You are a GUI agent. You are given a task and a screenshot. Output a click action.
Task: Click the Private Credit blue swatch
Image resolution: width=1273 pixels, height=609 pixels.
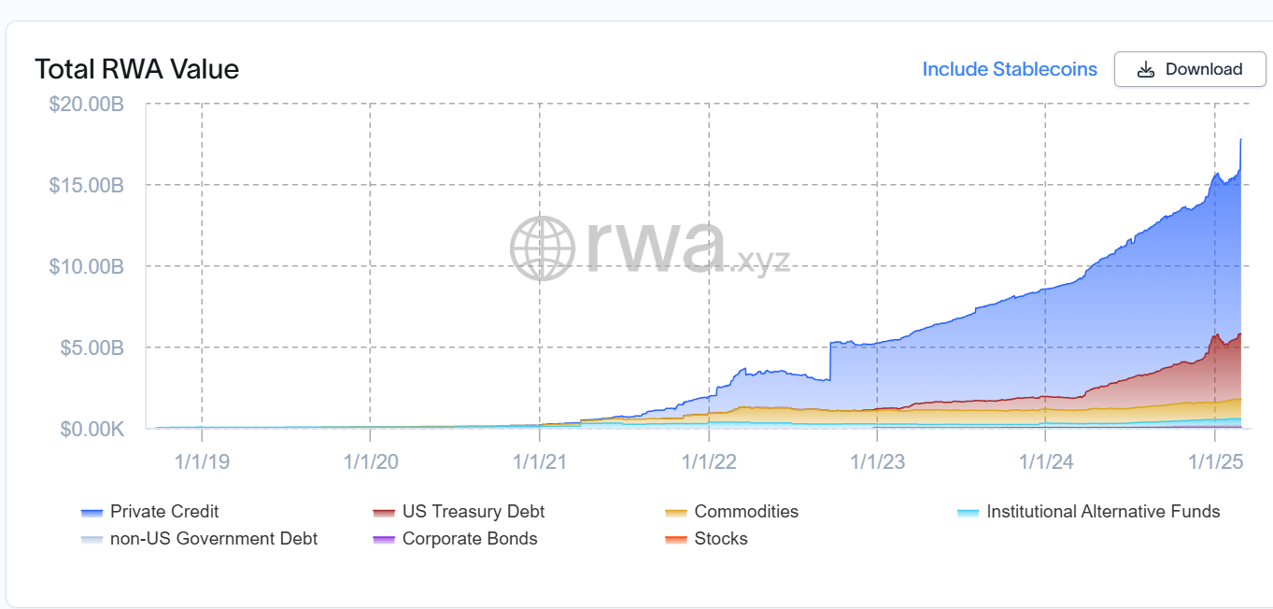pyautogui.click(x=92, y=512)
